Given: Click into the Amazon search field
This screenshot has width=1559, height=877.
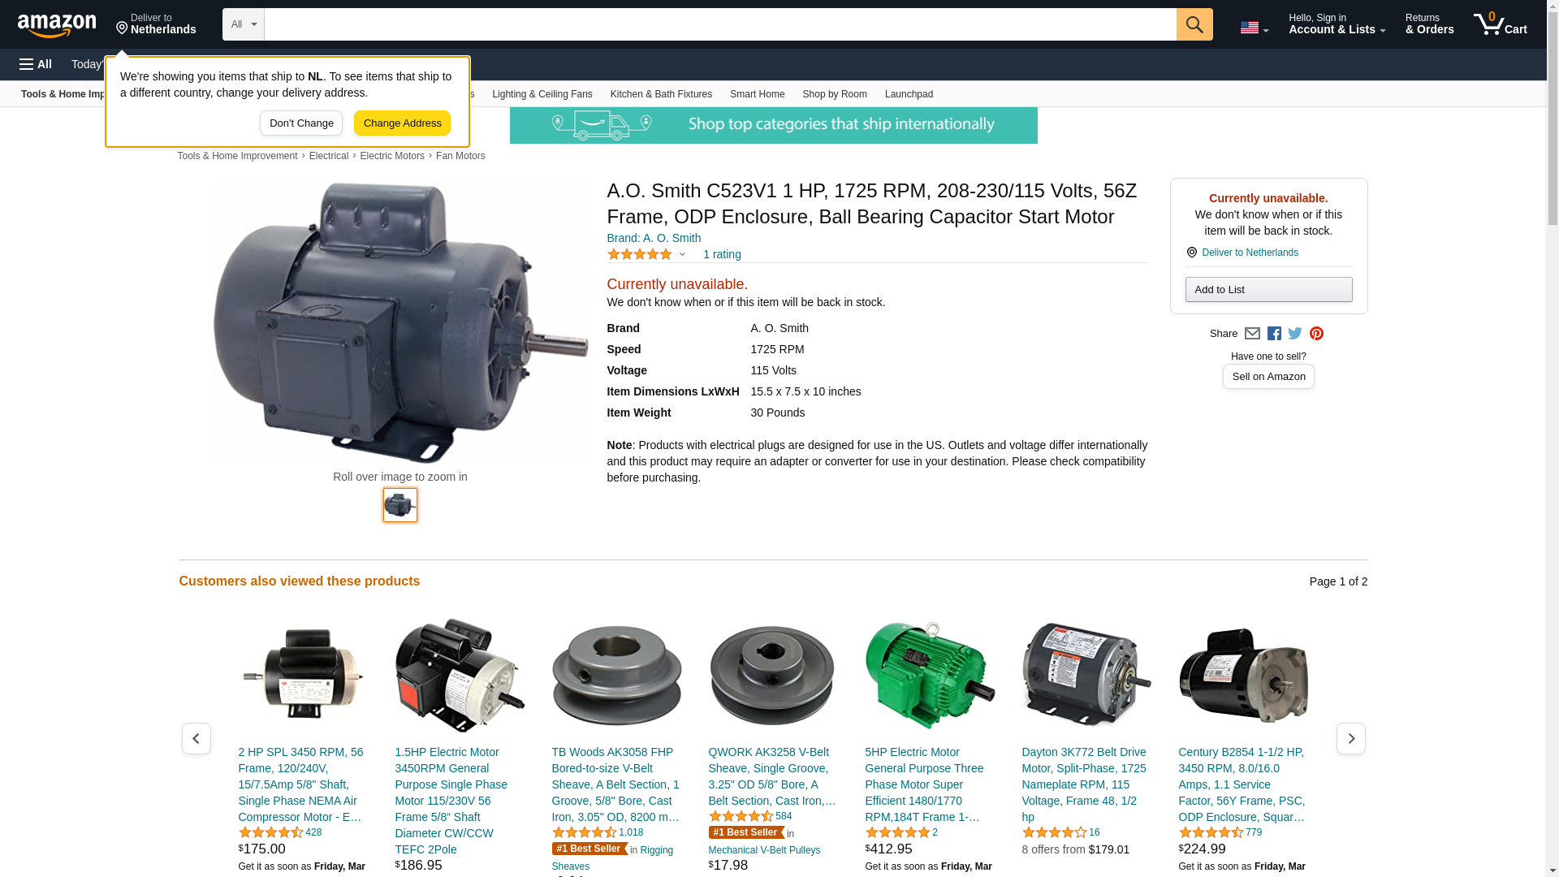Looking at the screenshot, I should (720, 24).
